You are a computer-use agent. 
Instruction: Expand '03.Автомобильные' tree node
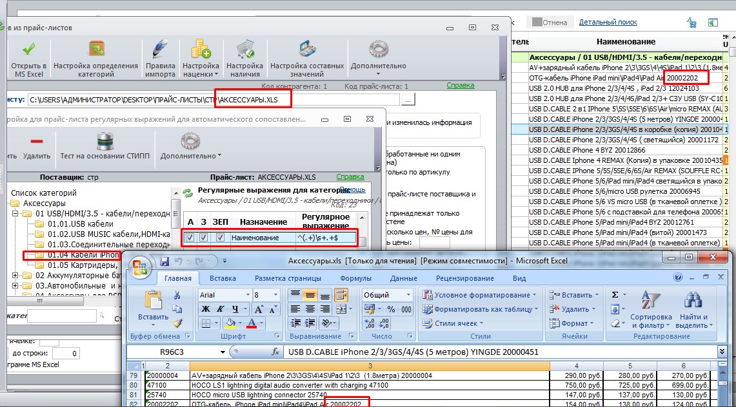15,286
